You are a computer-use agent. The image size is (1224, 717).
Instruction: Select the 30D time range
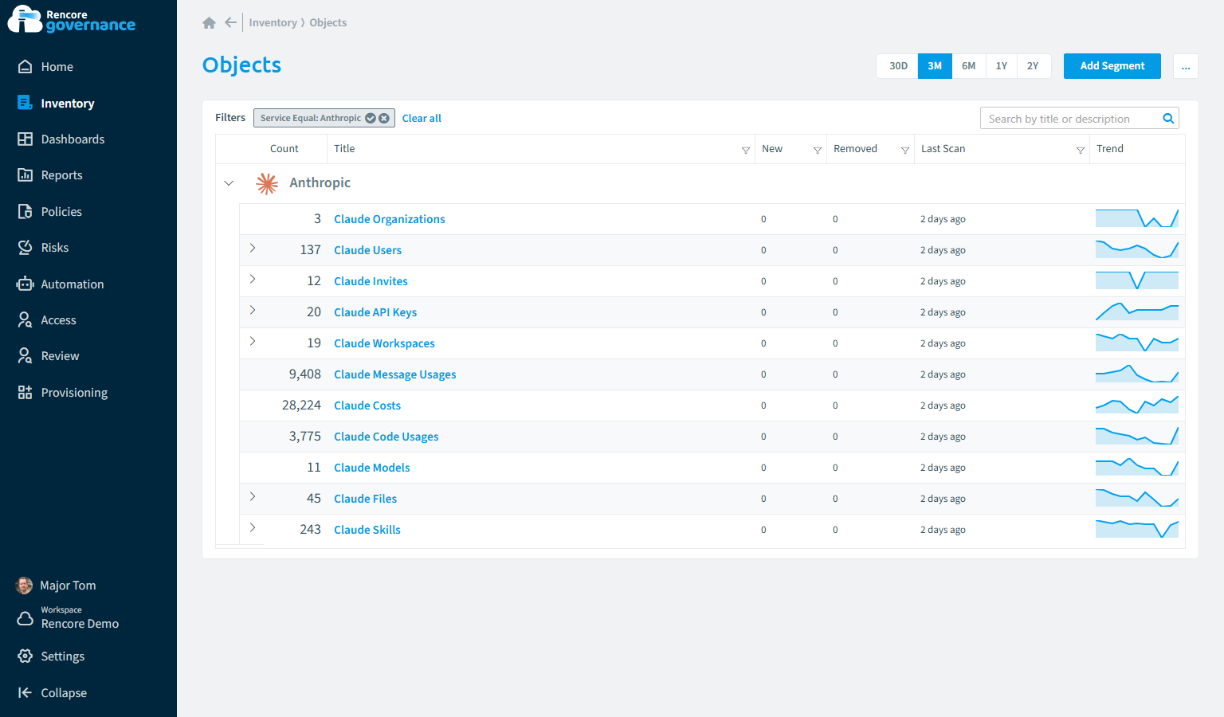tap(898, 66)
